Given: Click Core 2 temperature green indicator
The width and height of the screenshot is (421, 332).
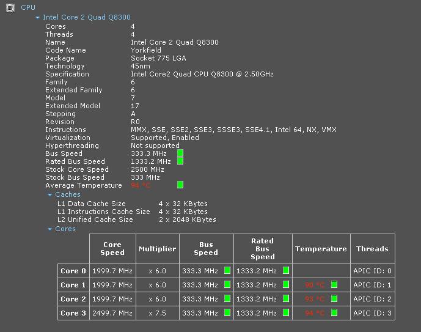Looking at the screenshot, I should point(334,298).
